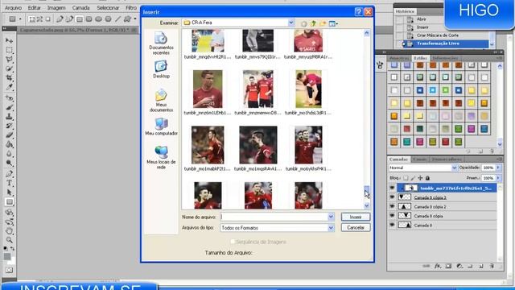Select the Move tool in the toolbox

tap(9, 41)
